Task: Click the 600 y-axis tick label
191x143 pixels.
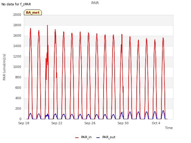Action: [18, 88]
